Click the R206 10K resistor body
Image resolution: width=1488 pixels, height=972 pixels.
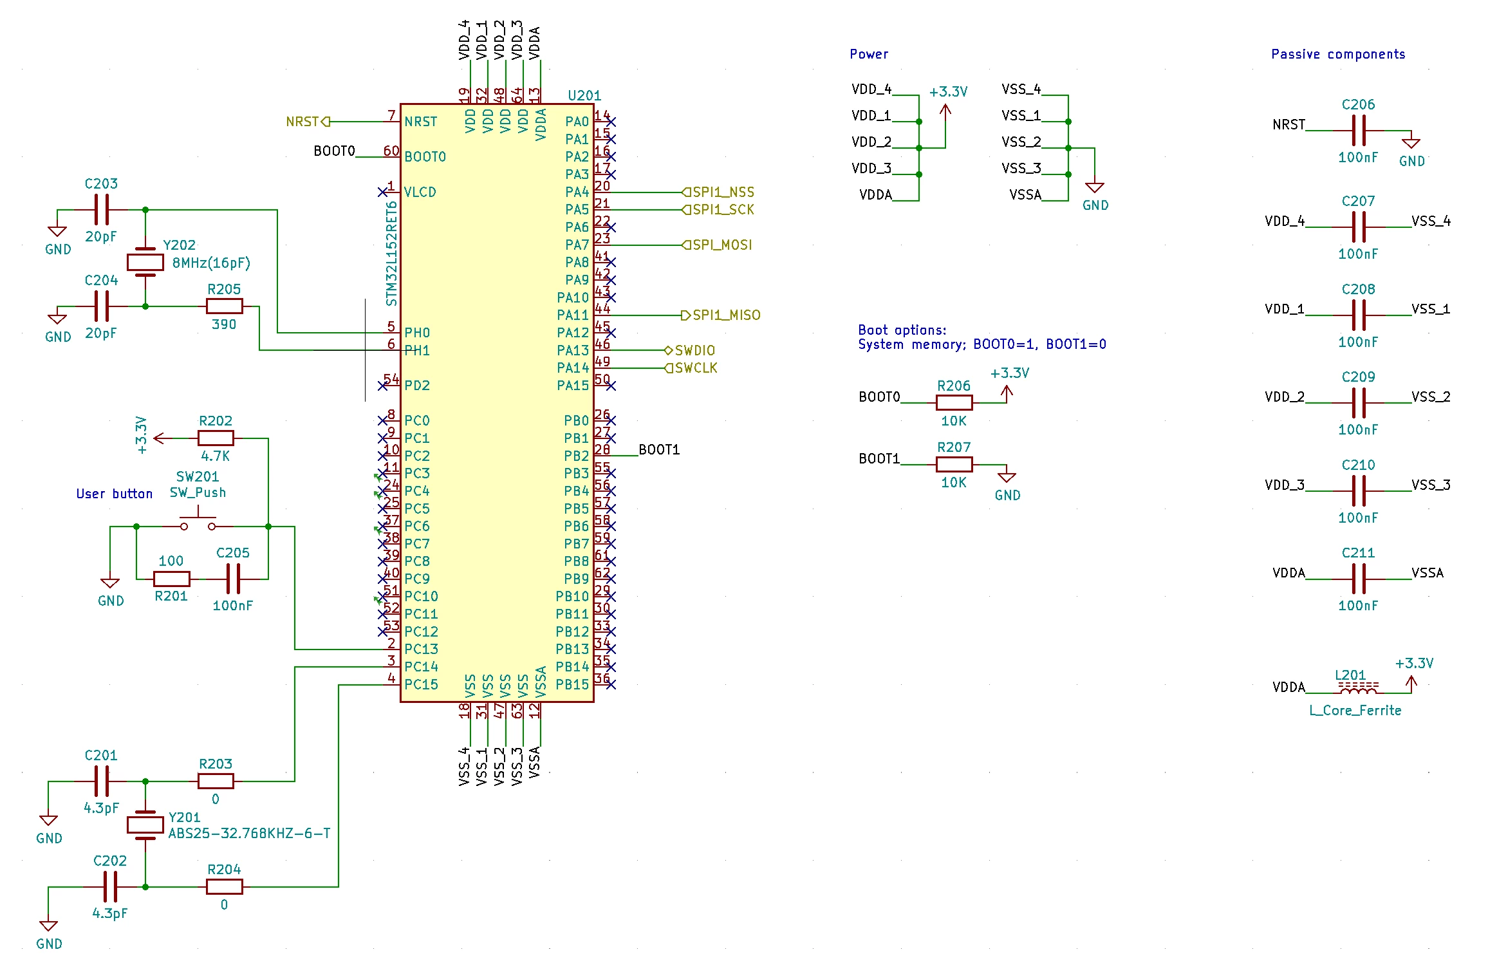(954, 403)
